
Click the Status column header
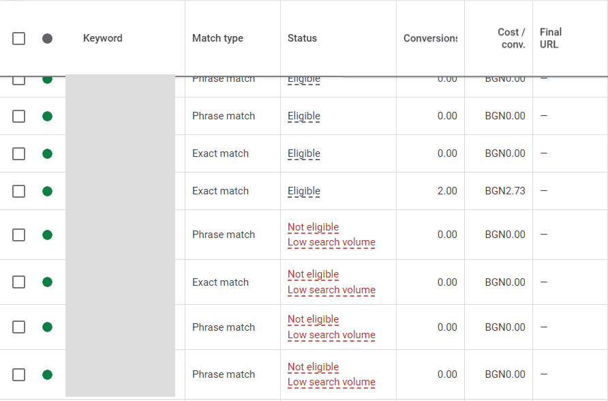coord(302,39)
